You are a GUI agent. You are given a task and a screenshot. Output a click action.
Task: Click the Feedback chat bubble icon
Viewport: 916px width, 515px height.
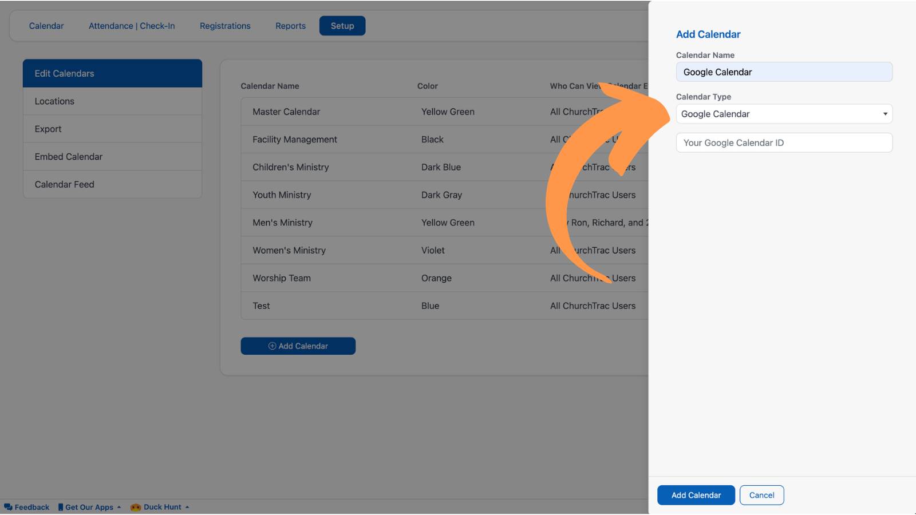click(x=8, y=507)
